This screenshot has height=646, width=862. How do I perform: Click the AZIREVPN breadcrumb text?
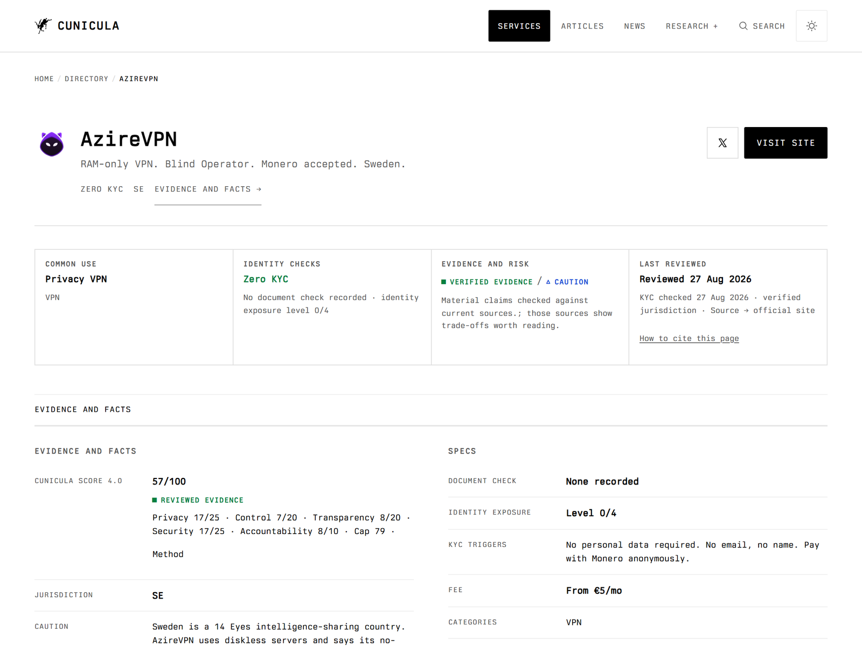[138, 79]
